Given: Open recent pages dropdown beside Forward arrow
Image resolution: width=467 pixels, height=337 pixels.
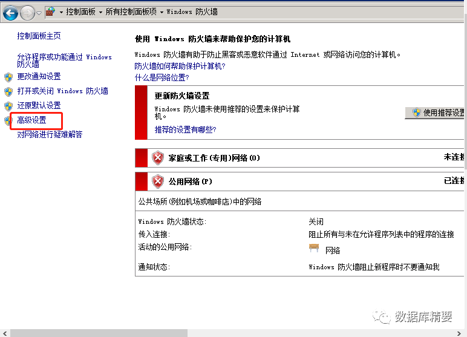Looking at the screenshot, I should 39,13.
